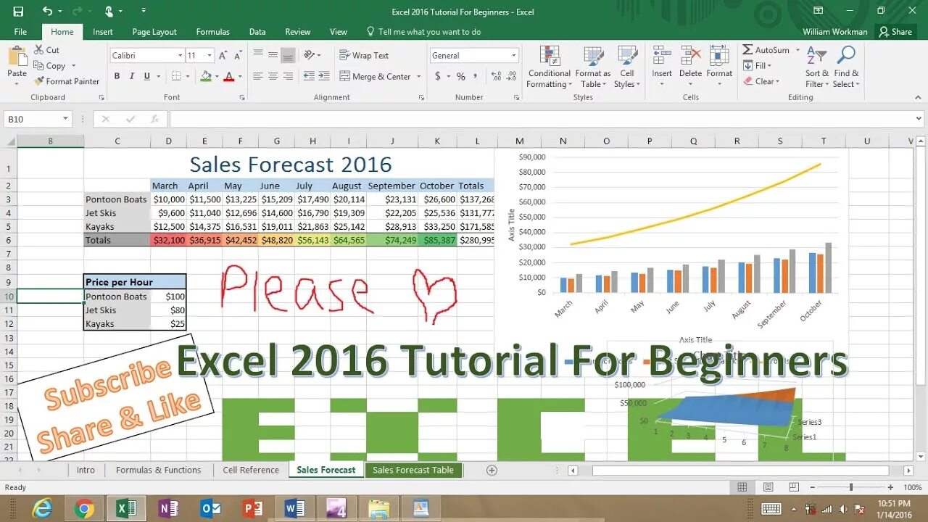This screenshot has width=928, height=522.
Task: Open Sort & Filter dropdown
Action: pos(817,67)
